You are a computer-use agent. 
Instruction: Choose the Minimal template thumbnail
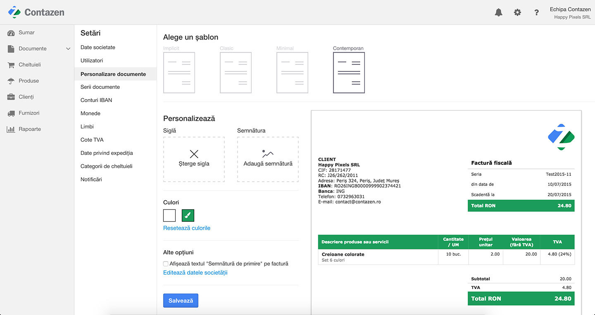(292, 73)
